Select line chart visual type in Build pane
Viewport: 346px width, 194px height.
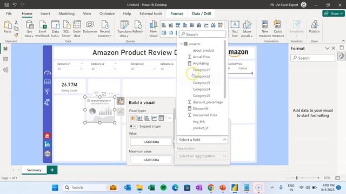point(154,118)
